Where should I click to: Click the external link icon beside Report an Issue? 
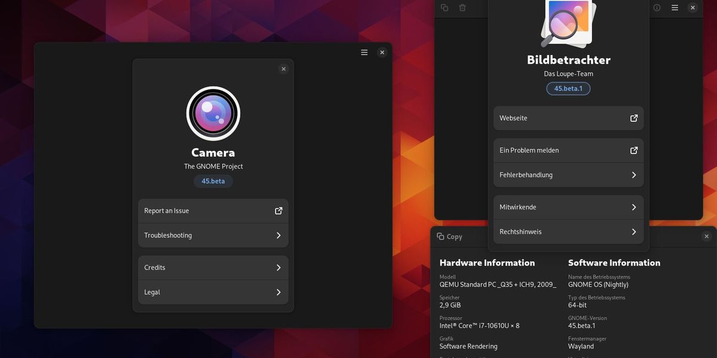coord(278,211)
